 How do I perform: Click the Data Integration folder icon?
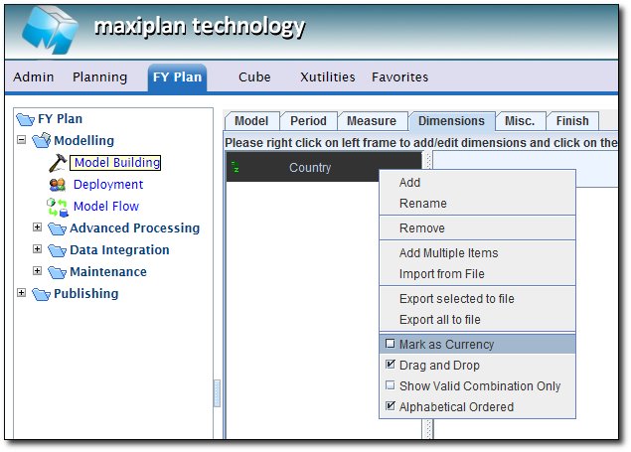pos(58,250)
